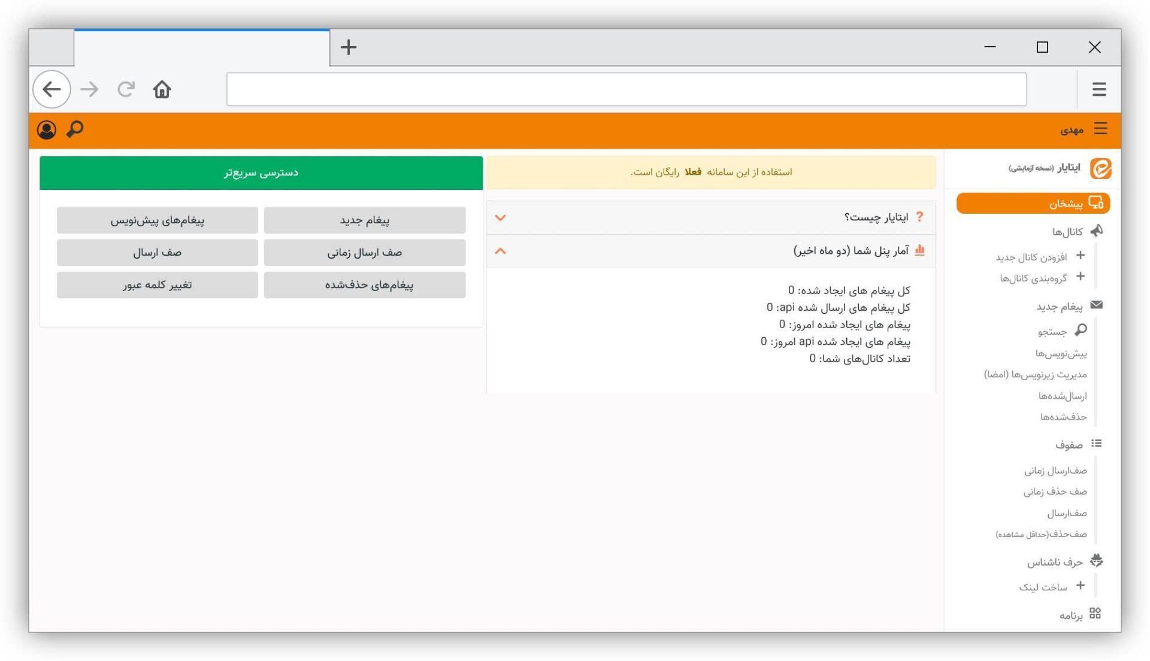Click the sidebar جستجو magnifier icon
The width and height of the screenshot is (1150, 661).
coord(1081,330)
